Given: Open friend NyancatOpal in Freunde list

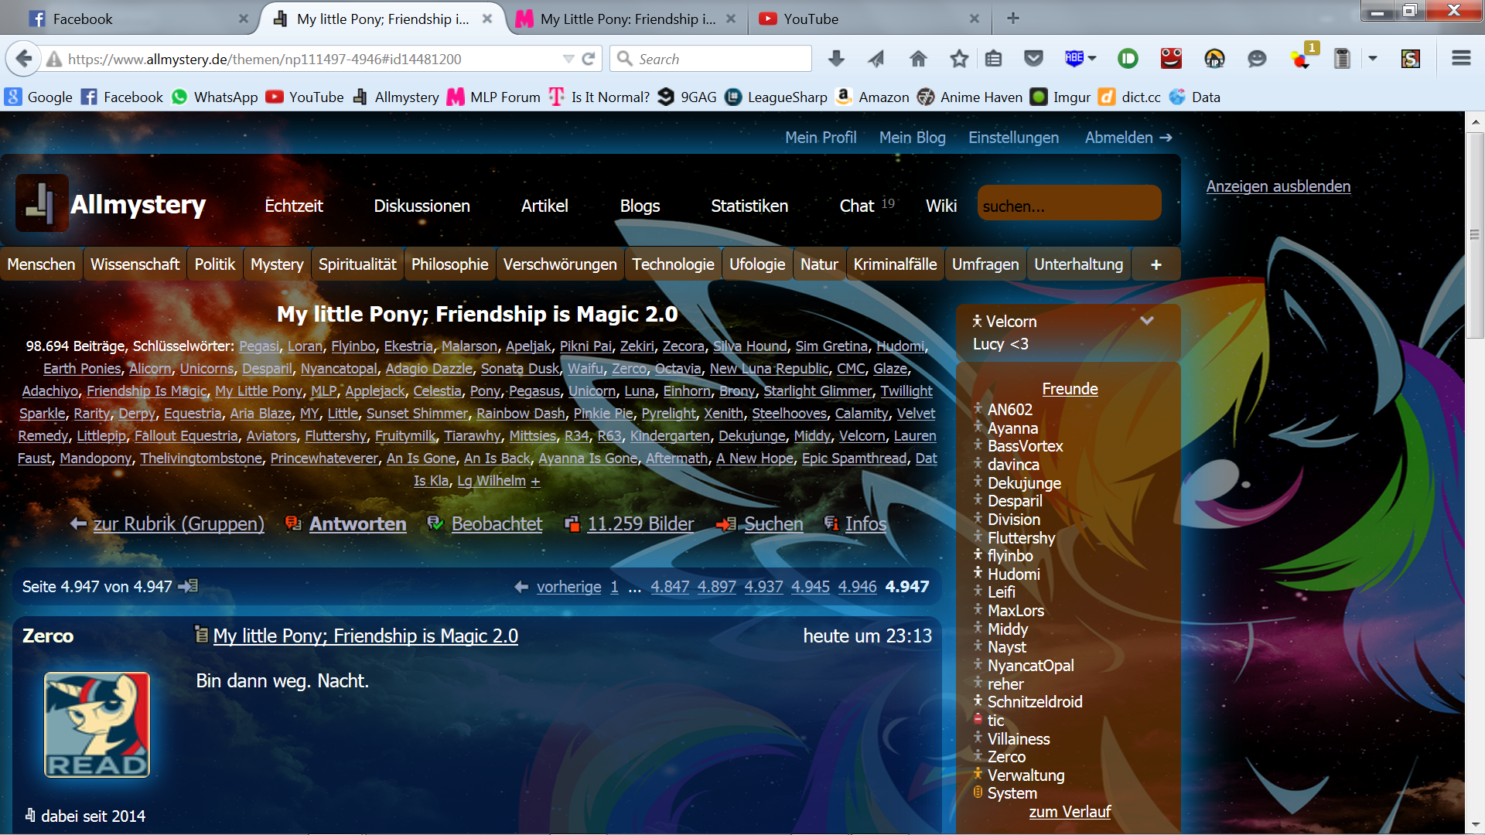Looking at the screenshot, I should click(1030, 666).
